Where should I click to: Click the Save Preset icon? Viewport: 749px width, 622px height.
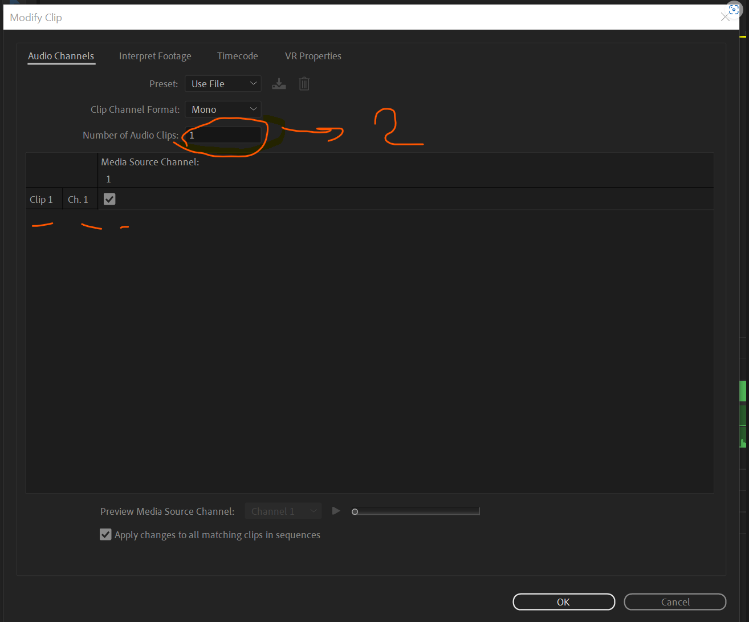pyautogui.click(x=279, y=84)
